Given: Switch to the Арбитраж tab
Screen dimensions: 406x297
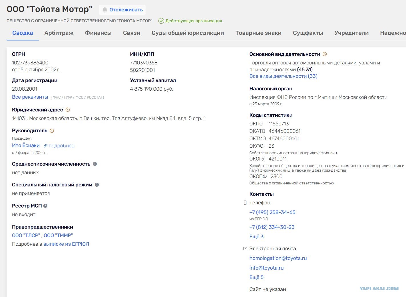Looking at the screenshot, I should (x=59, y=33).
